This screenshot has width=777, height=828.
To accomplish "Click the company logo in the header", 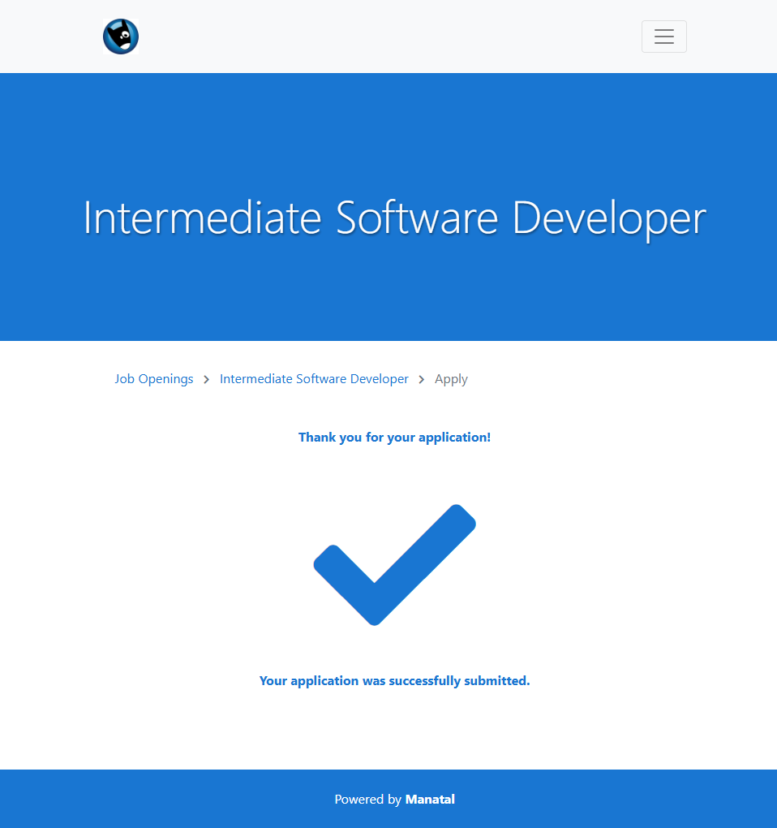I will click(121, 37).
